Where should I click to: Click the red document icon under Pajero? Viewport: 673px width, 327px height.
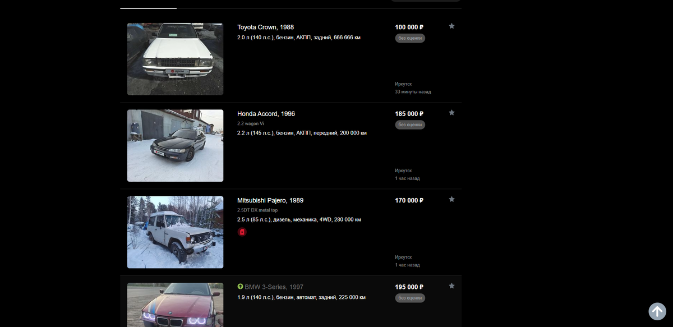tap(242, 232)
